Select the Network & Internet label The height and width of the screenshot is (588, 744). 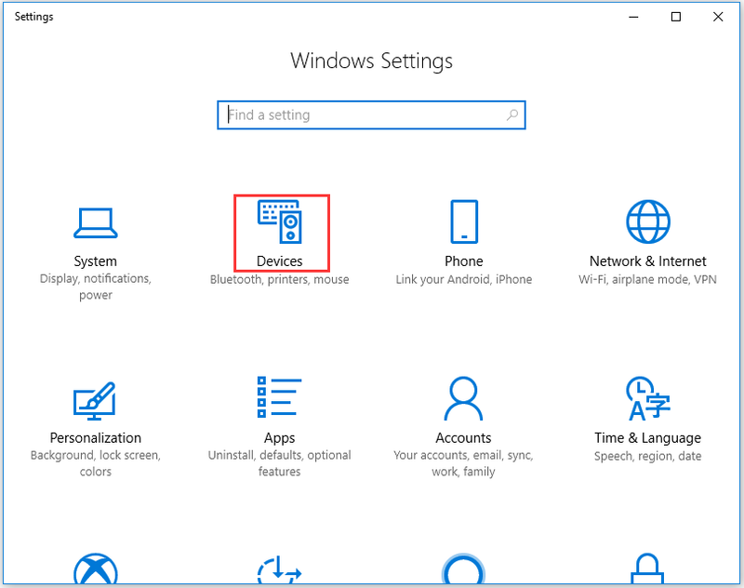point(647,261)
